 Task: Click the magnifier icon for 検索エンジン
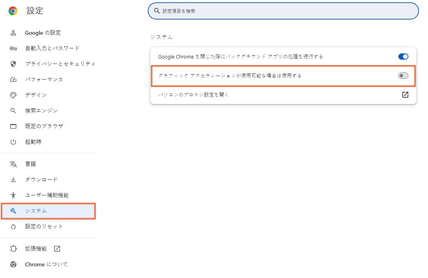13,111
